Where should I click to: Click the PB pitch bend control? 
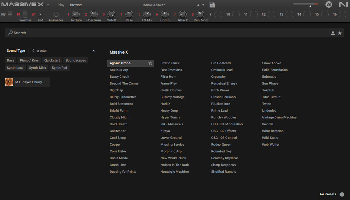click(x=10, y=14)
